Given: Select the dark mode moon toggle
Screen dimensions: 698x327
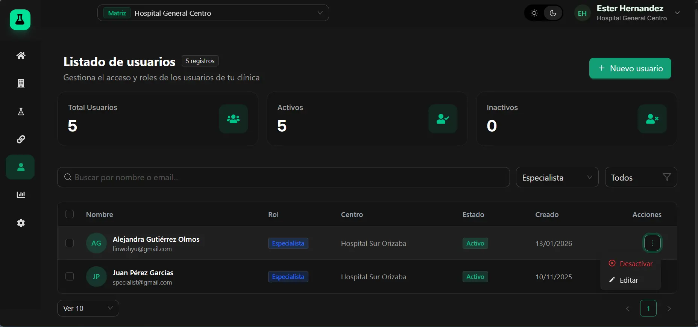Looking at the screenshot, I should [553, 13].
